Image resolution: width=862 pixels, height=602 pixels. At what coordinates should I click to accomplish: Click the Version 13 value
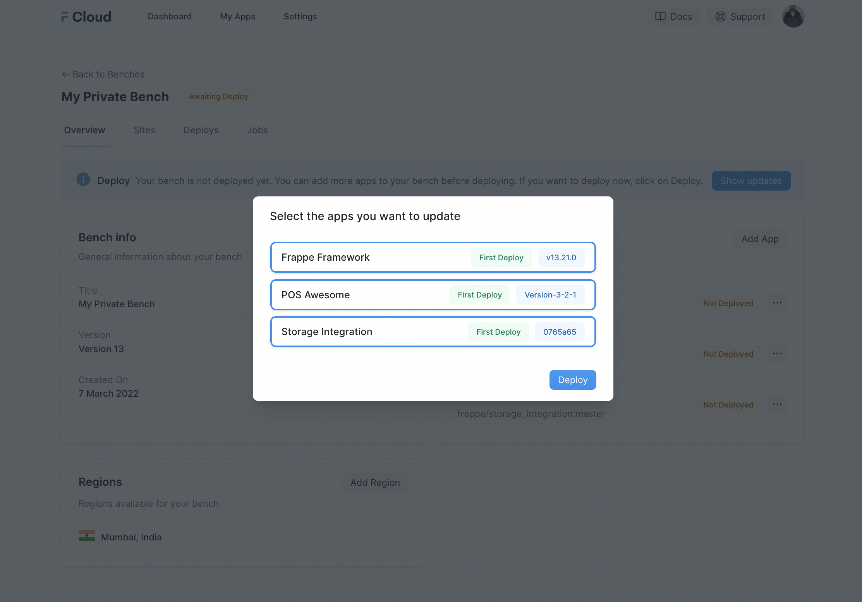coord(101,349)
